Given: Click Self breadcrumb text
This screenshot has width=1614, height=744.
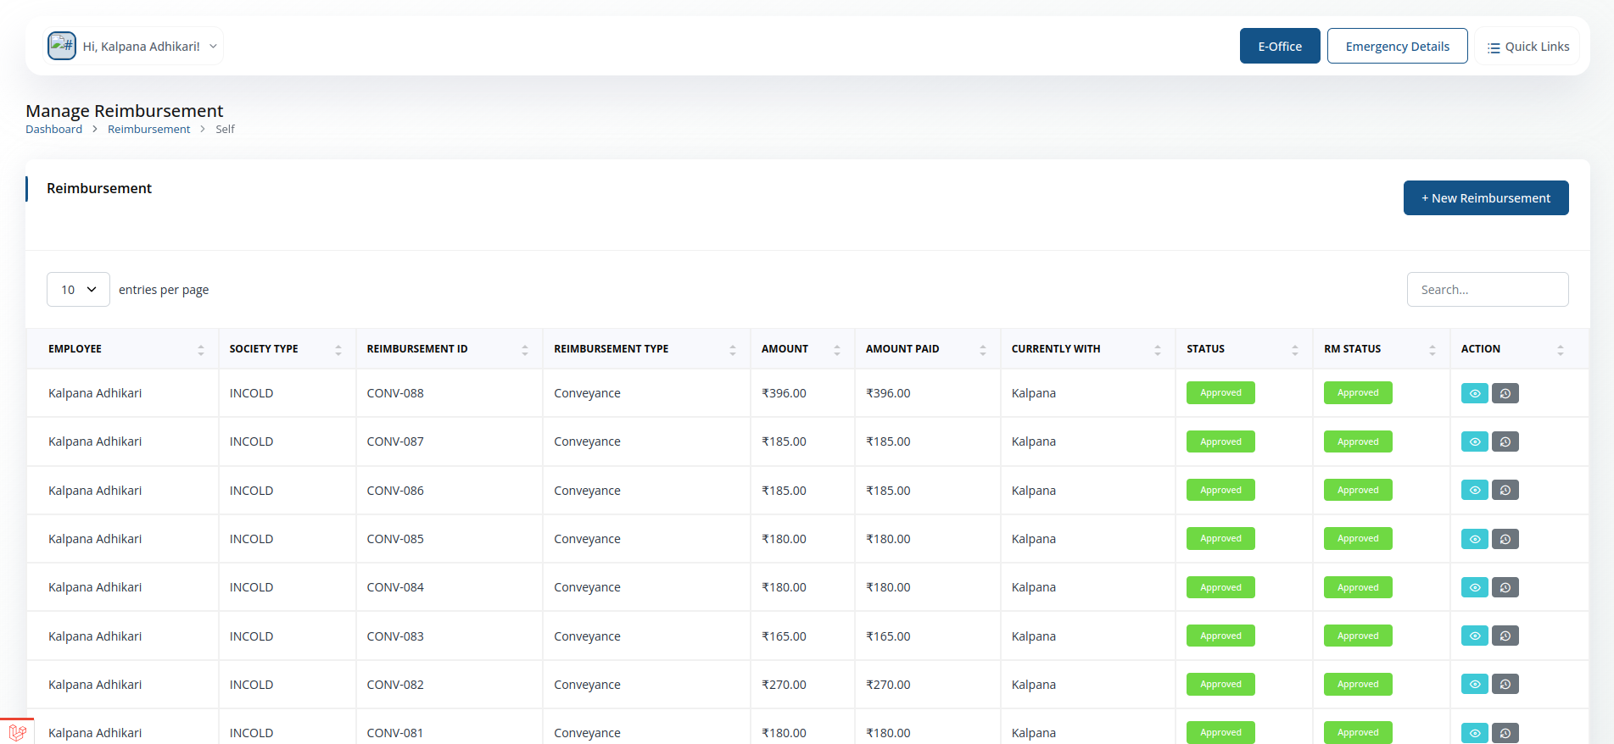Looking at the screenshot, I should point(225,129).
